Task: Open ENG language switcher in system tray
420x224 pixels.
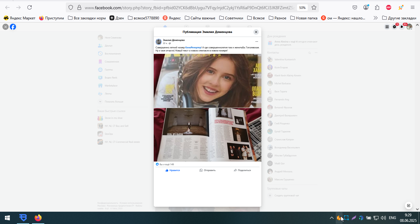Action: point(392,218)
